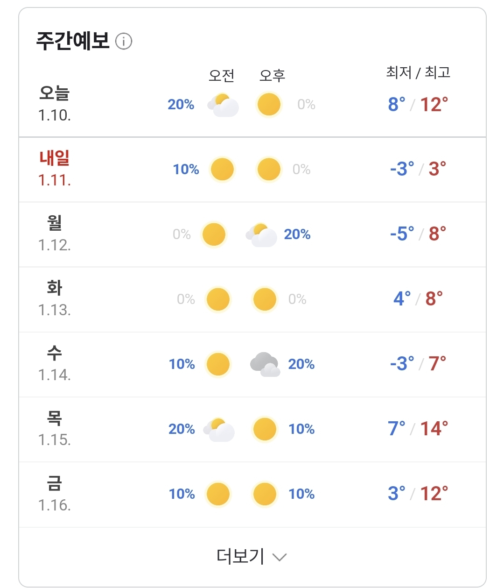Click today's morning partly cloudy icon

tap(223, 105)
